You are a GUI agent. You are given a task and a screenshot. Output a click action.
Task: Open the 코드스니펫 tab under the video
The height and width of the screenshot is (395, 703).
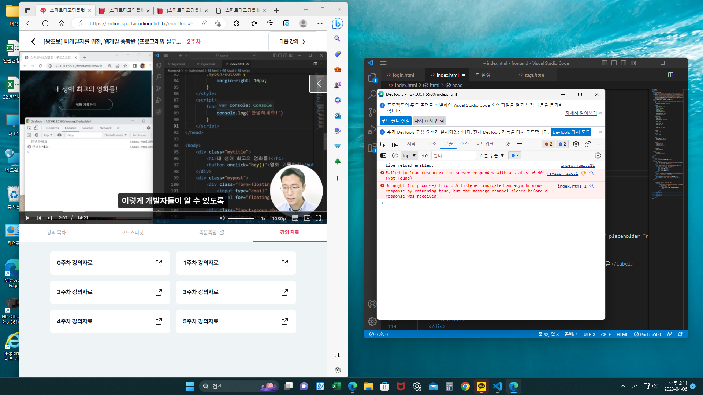pos(133,233)
